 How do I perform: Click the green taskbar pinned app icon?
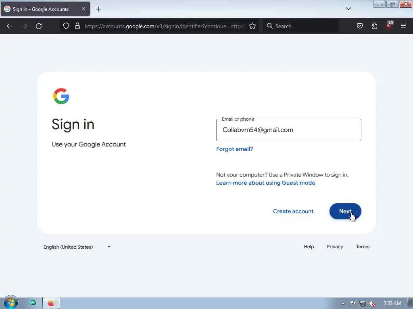[x=33, y=303]
